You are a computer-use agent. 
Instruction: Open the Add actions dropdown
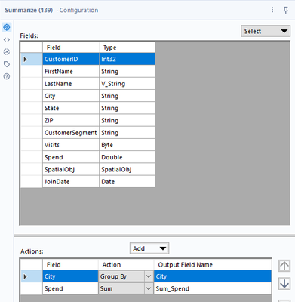pyautogui.click(x=149, y=248)
